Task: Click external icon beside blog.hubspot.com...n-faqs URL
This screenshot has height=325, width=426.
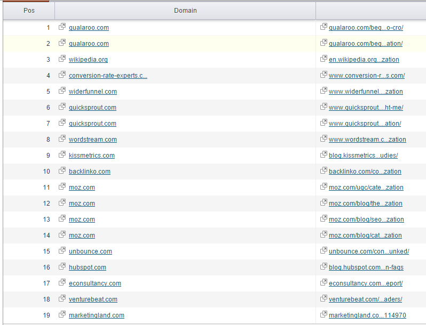Action: (x=324, y=266)
